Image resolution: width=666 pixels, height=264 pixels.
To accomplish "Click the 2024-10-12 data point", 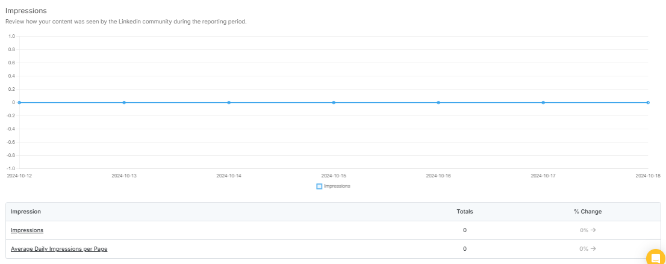I will tap(19, 103).
